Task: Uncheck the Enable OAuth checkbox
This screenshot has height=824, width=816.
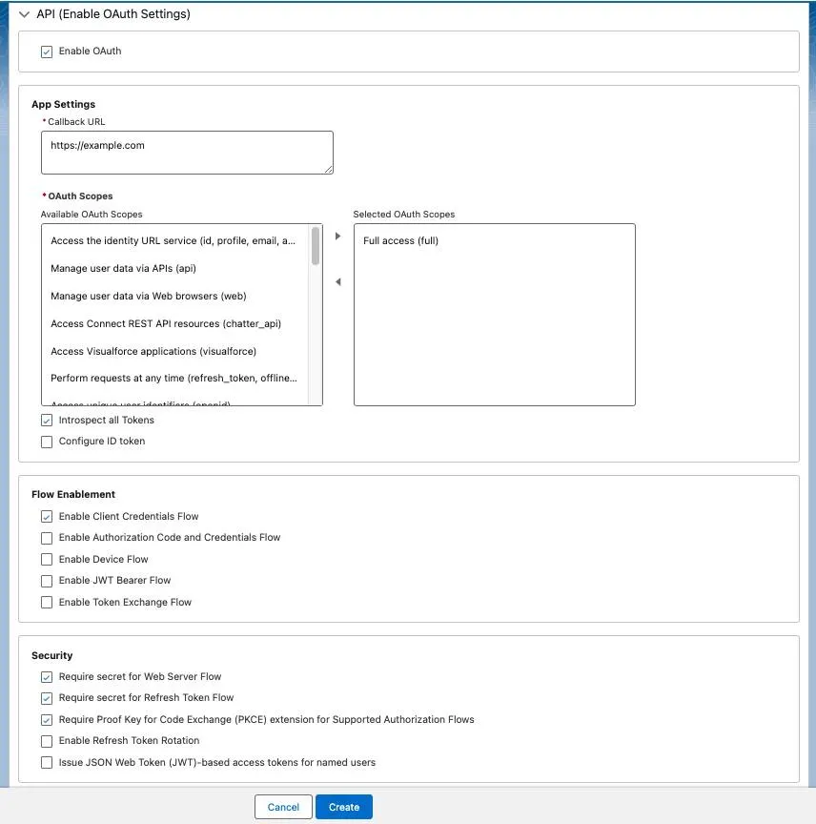Action: point(47,51)
